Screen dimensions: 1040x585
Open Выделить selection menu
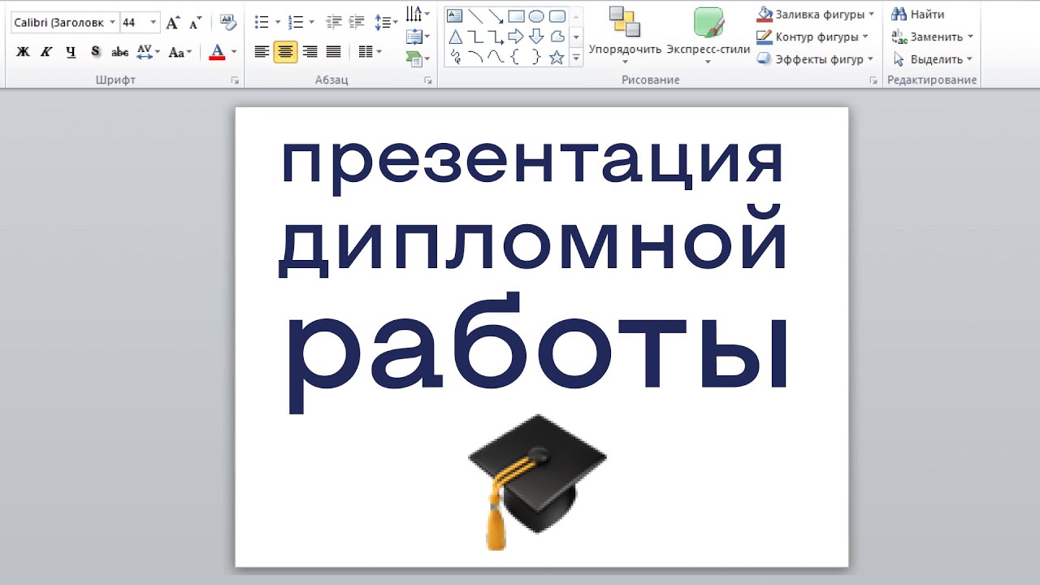tap(932, 58)
